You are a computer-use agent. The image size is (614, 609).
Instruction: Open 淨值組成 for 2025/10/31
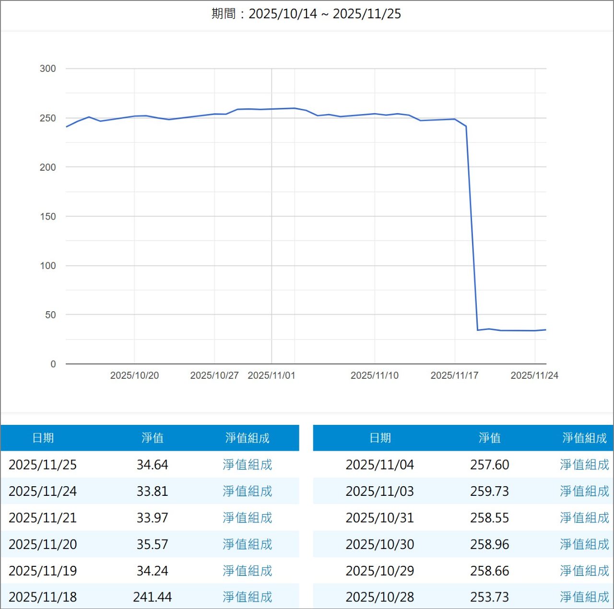584,518
